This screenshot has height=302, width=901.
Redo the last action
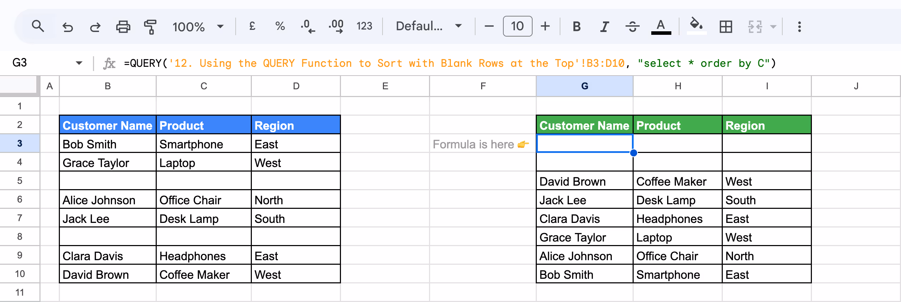click(95, 27)
